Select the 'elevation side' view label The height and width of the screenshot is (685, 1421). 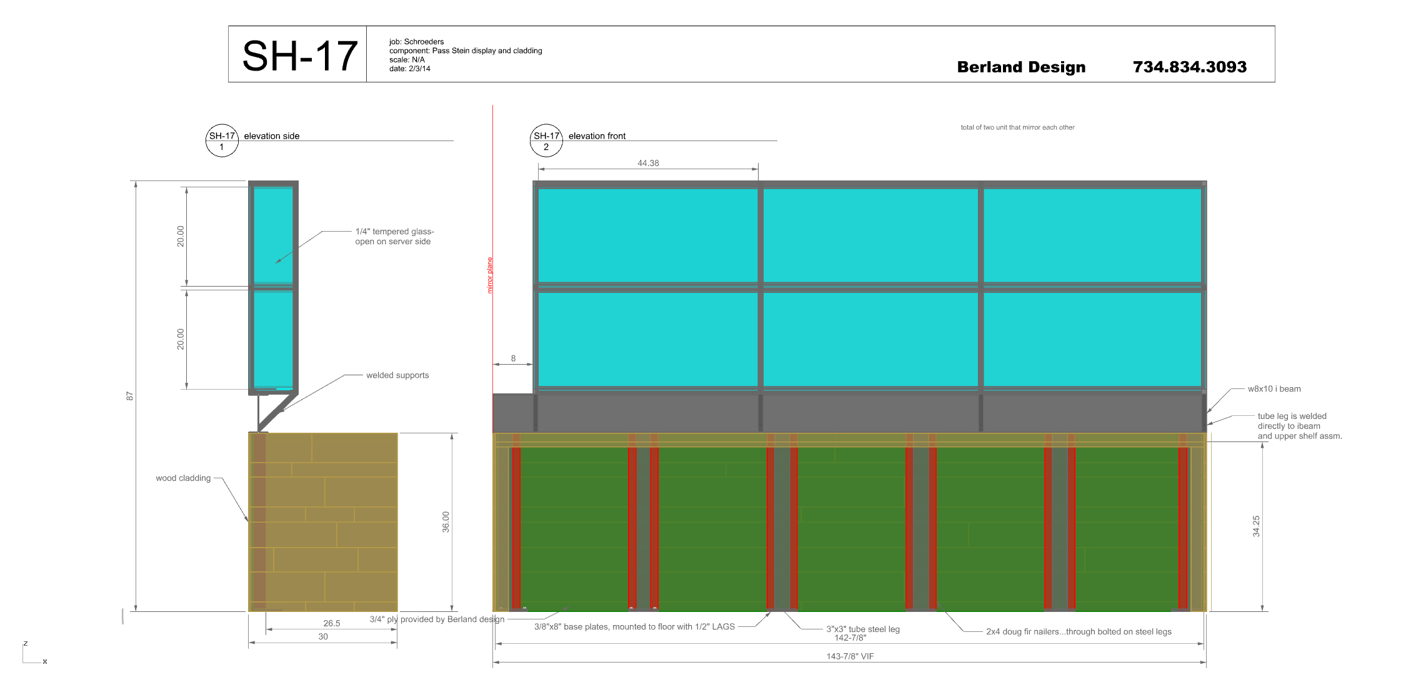pos(271,136)
